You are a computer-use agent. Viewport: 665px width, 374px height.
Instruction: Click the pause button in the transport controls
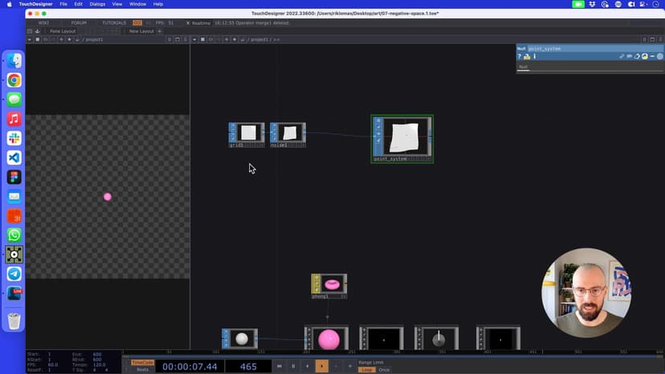(293, 366)
